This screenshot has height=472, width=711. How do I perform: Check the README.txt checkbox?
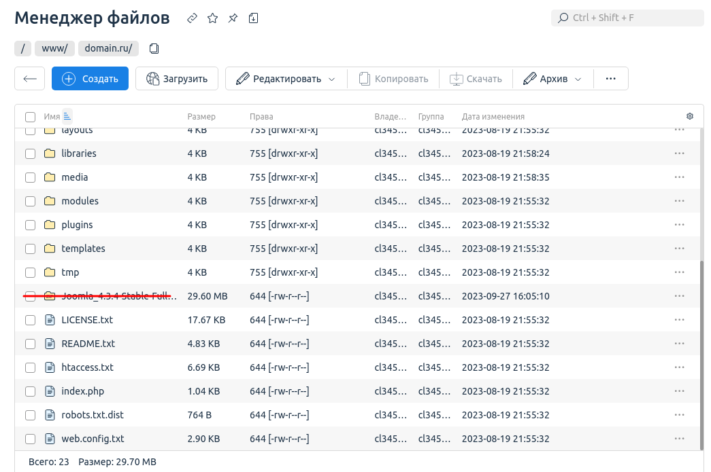[31, 344]
